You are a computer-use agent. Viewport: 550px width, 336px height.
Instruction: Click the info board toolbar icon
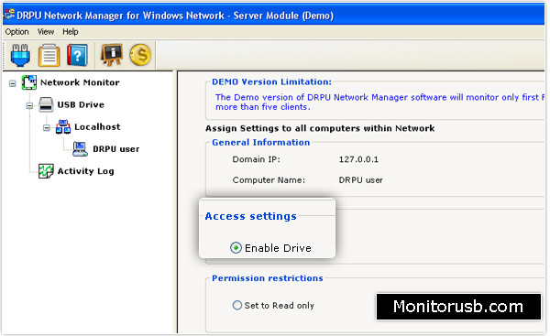tap(112, 55)
